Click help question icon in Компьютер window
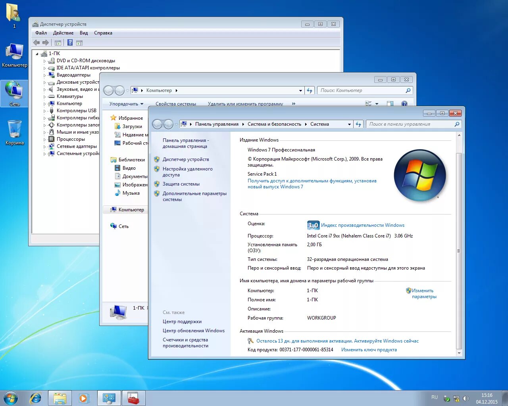 (404, 104)
